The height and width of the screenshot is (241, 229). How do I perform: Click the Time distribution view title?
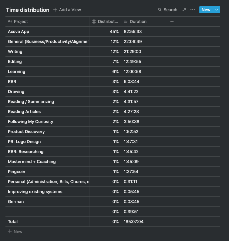coord(28,10)
